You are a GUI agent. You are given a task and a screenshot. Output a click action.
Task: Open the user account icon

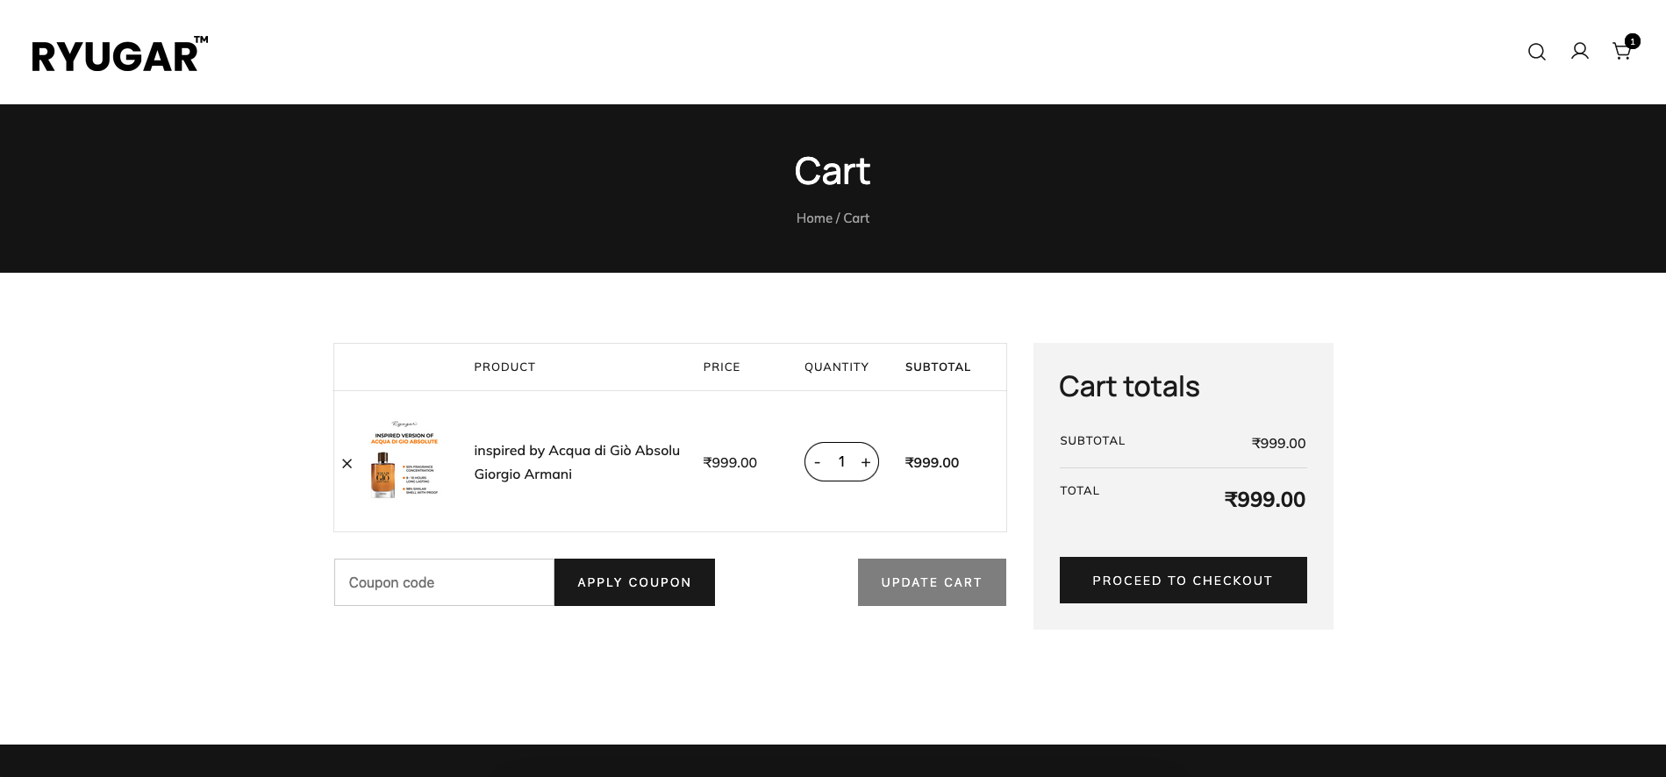[1579, 52]
